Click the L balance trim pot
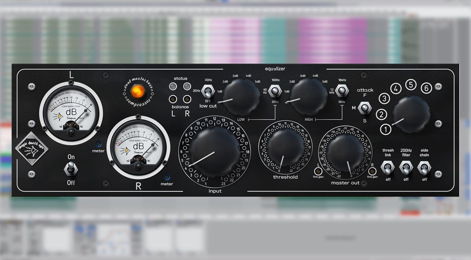Screen dimensions: 471x260 click(x=173, y=99)
